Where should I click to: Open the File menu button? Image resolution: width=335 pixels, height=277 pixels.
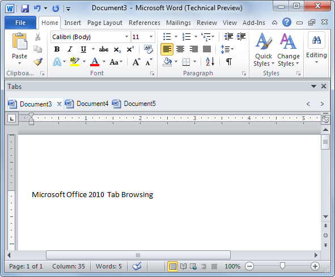tap(20, 23)
